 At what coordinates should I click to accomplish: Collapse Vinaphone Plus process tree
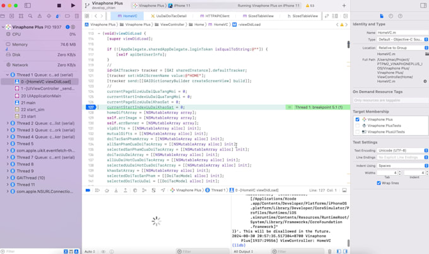(3, 27)
